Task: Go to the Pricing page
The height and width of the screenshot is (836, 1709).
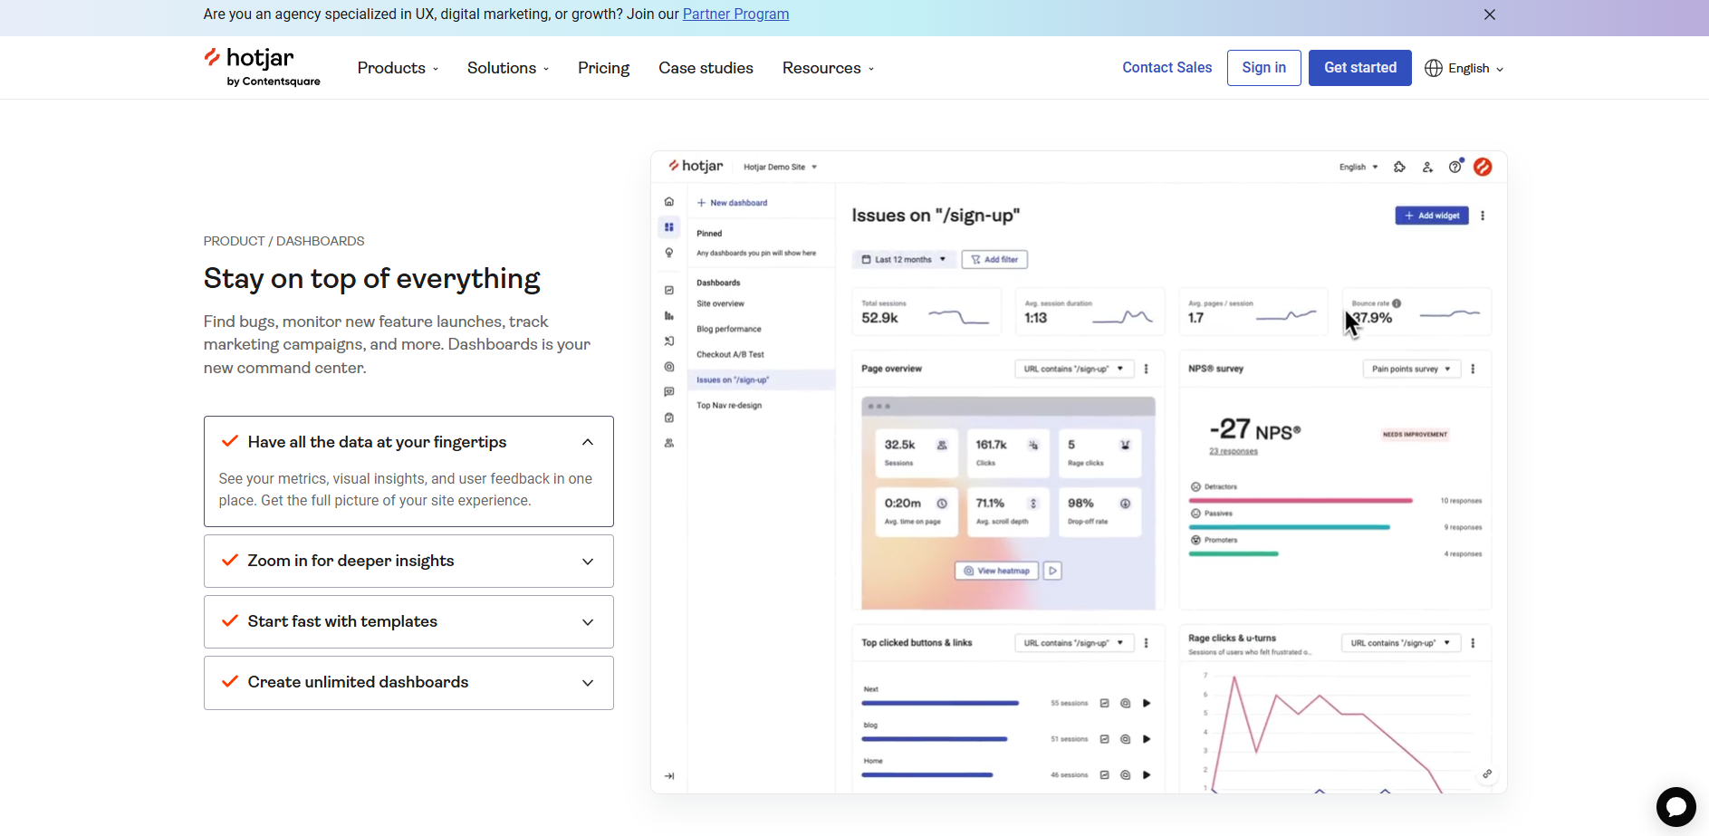Action: (x=603, y=68)
